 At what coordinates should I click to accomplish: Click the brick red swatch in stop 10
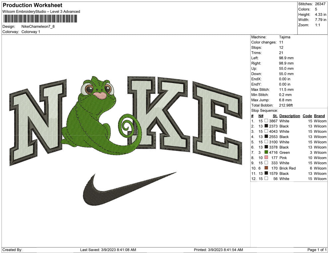click(266, 168)
